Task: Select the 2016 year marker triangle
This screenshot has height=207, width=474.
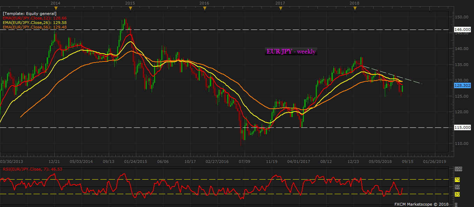Action: click(x=204, y=8)
